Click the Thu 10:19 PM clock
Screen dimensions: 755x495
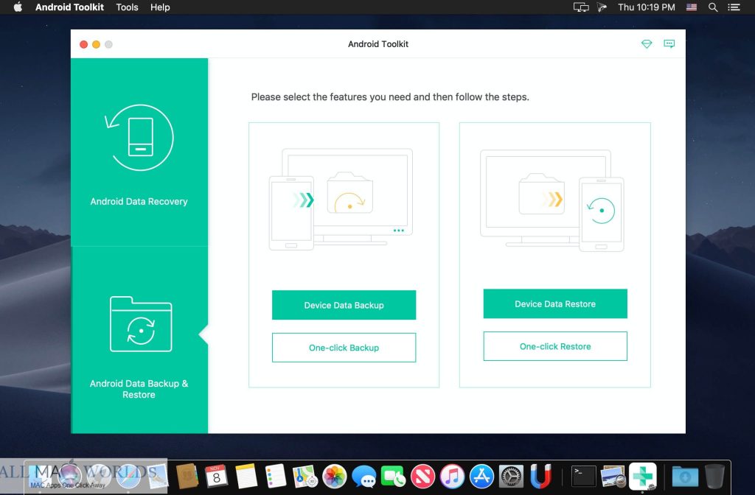646,7
